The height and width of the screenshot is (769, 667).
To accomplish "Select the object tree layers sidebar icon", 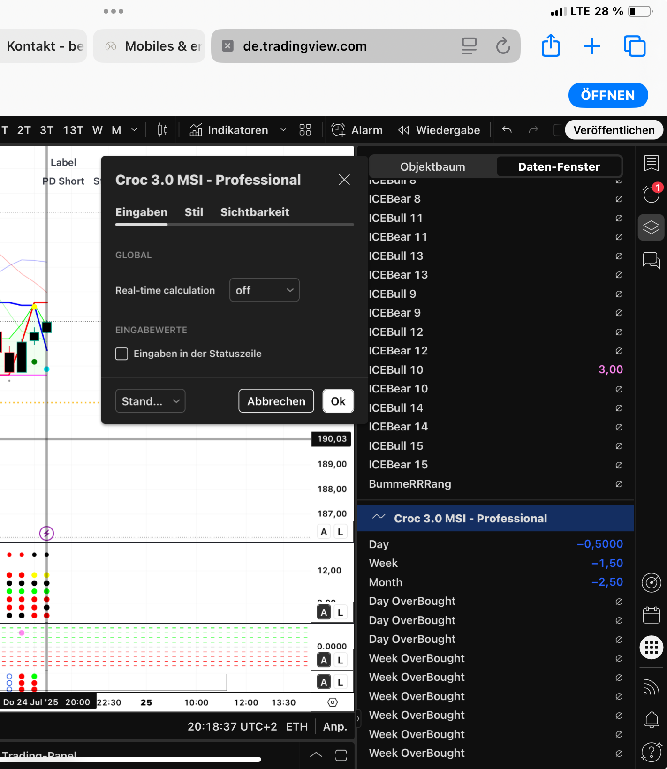I will (651, 227).
